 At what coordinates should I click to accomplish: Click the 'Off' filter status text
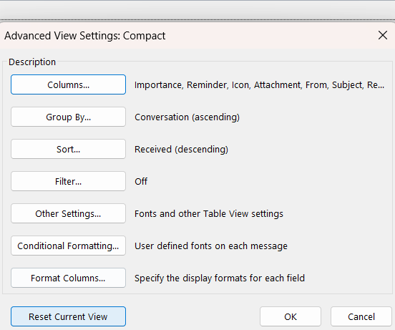point(141,181)
